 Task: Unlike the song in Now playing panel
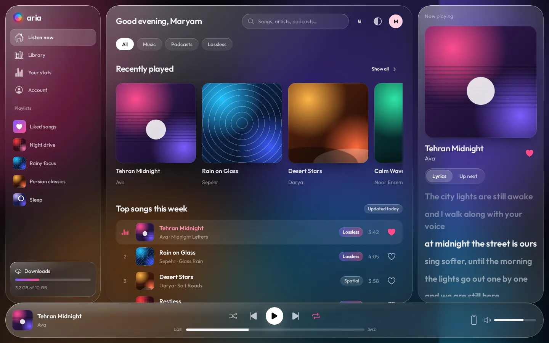click(x=530, y=153)
